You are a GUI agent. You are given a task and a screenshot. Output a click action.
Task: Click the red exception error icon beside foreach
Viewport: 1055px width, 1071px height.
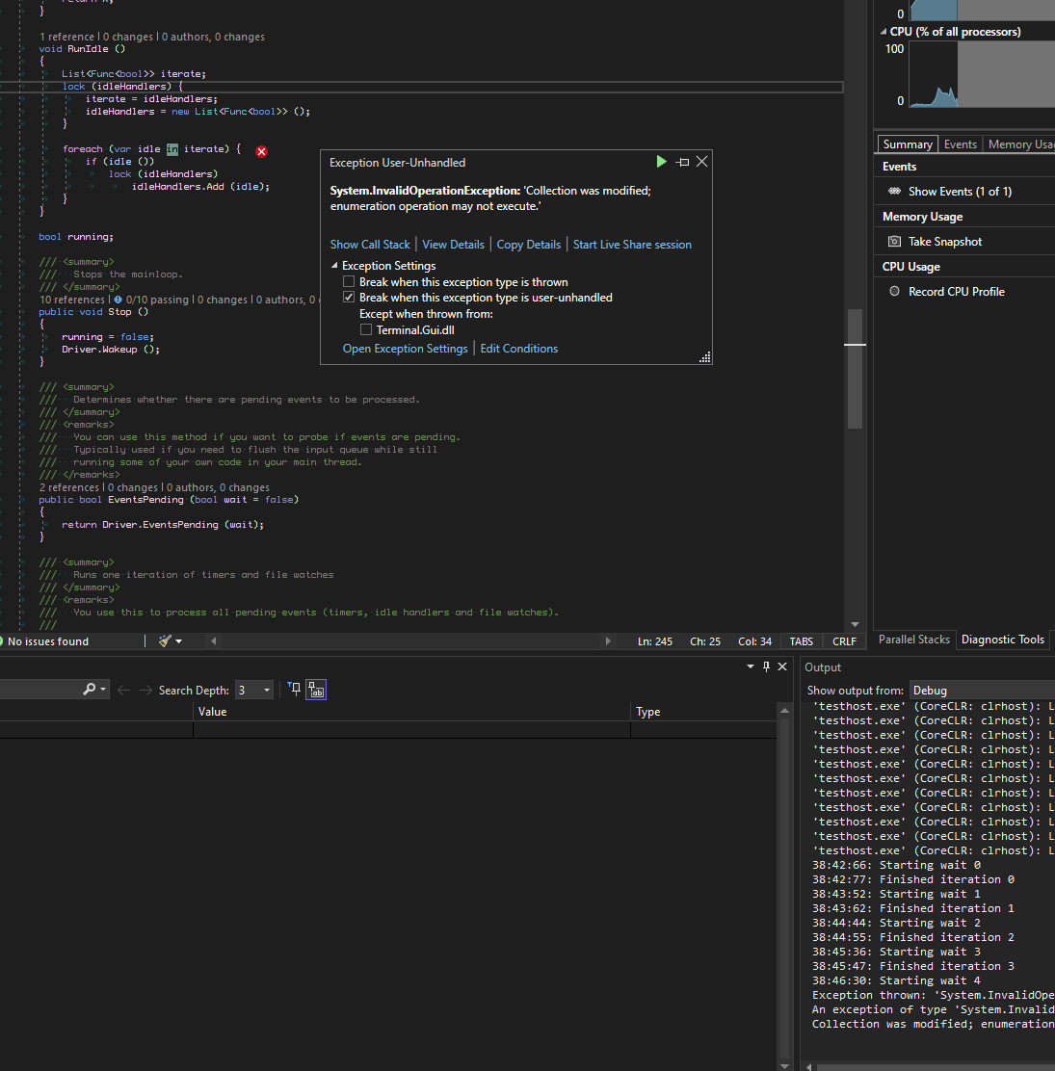[260, 151]
